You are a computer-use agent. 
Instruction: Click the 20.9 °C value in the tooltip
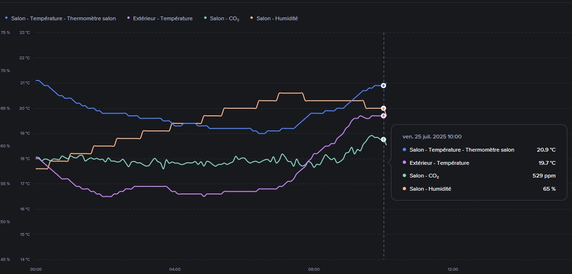tap(546, 150)
